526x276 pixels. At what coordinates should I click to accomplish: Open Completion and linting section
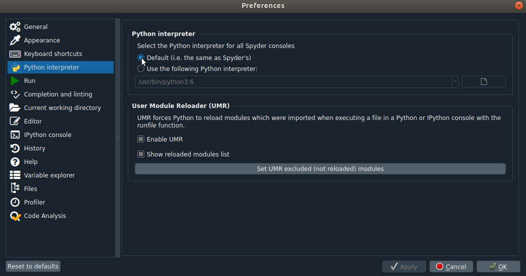click(61, 94)
